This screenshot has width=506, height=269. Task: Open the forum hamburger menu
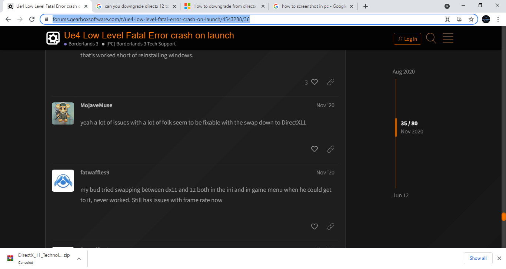click(x=448, y=38)
